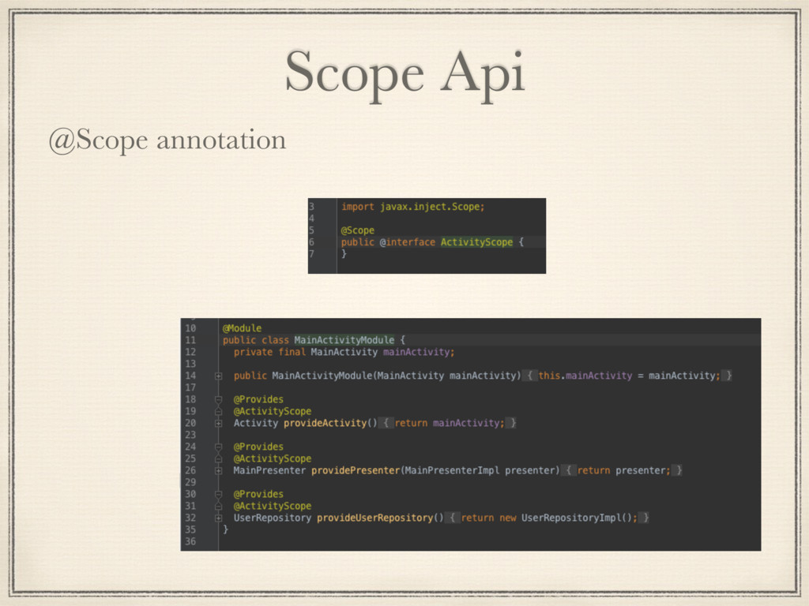
Task: Click 'provideActivity()' method name
Action: tap(331, 423)
